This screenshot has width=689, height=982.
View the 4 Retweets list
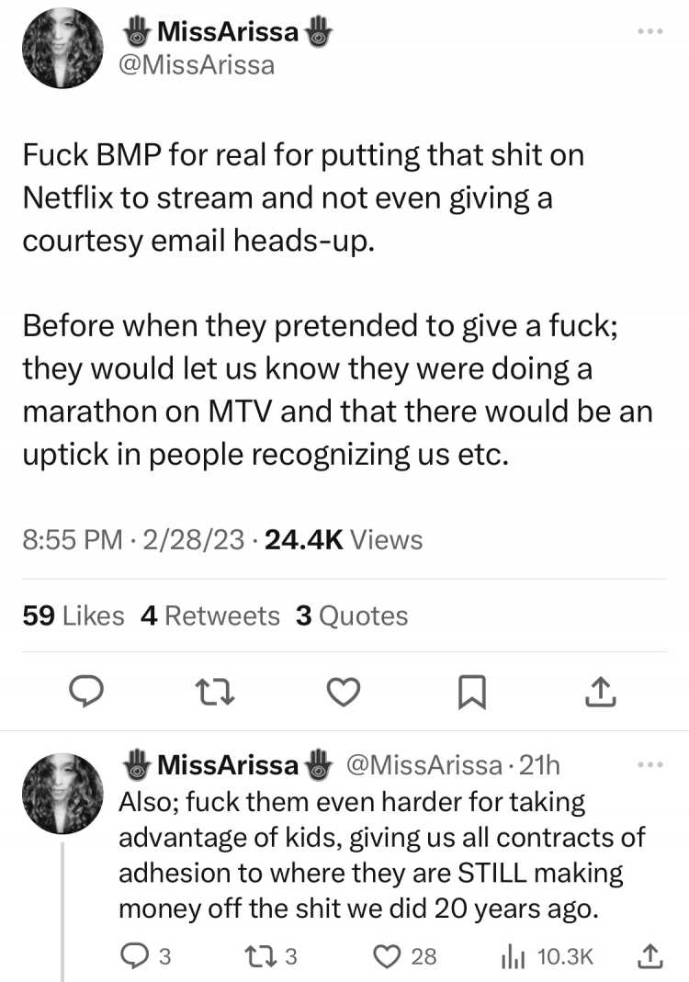tap(209, 615)
